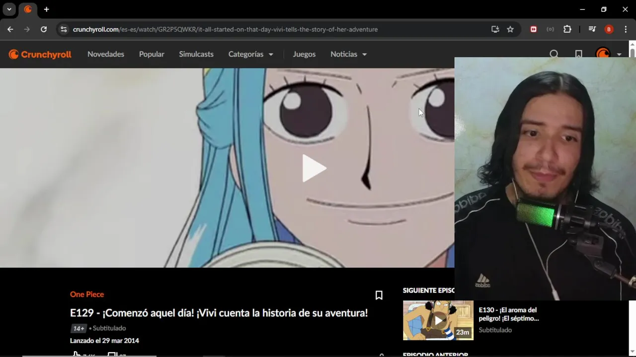Viewport: 636px width, 357px height.
Task: Open the Chrome three-dot menu
Action: [625, 29]
